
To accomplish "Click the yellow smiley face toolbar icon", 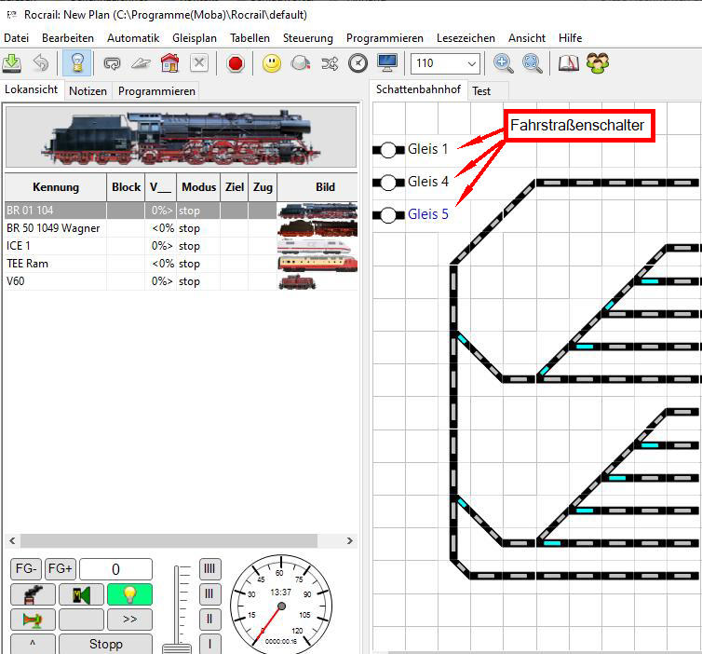I will [271, 63].
